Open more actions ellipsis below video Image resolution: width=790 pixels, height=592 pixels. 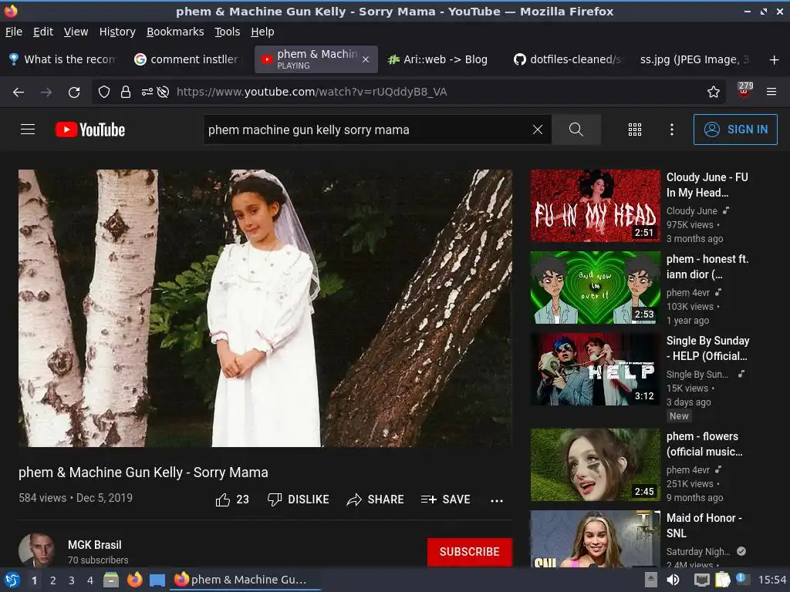coord(497,500)
